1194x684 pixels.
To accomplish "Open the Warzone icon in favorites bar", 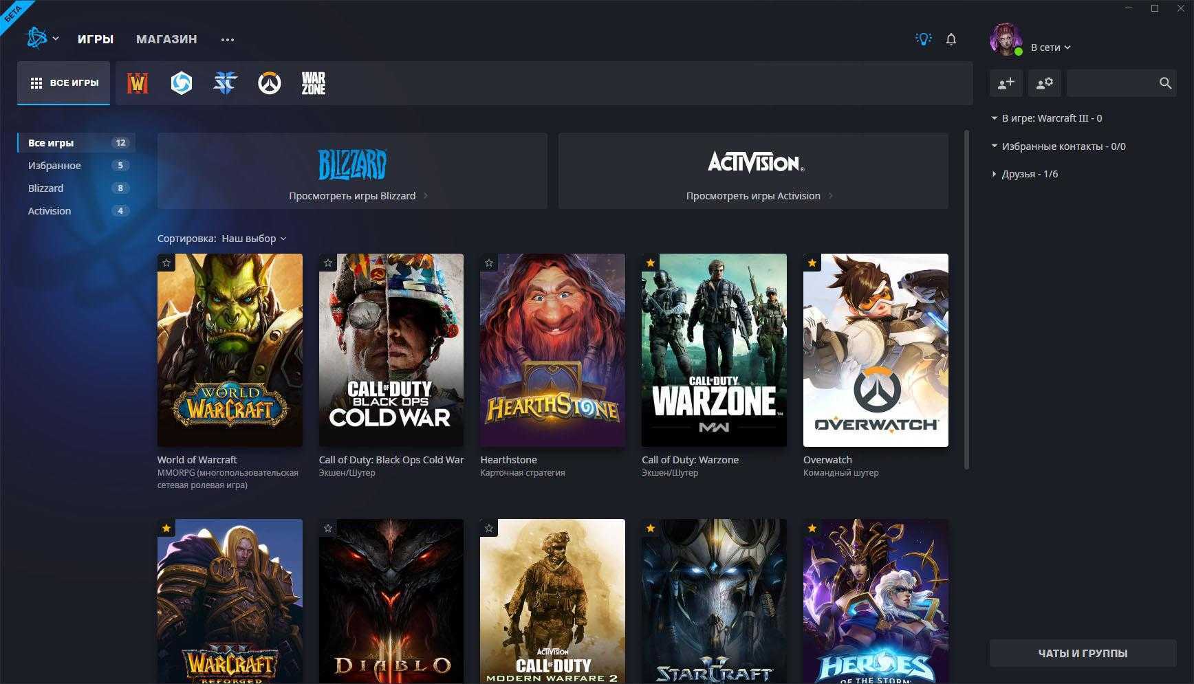I will (x=314, y=83).
